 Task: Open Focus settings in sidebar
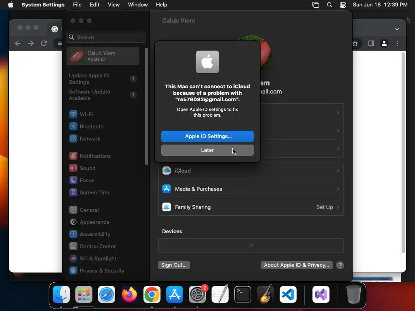tap(82, 180)
